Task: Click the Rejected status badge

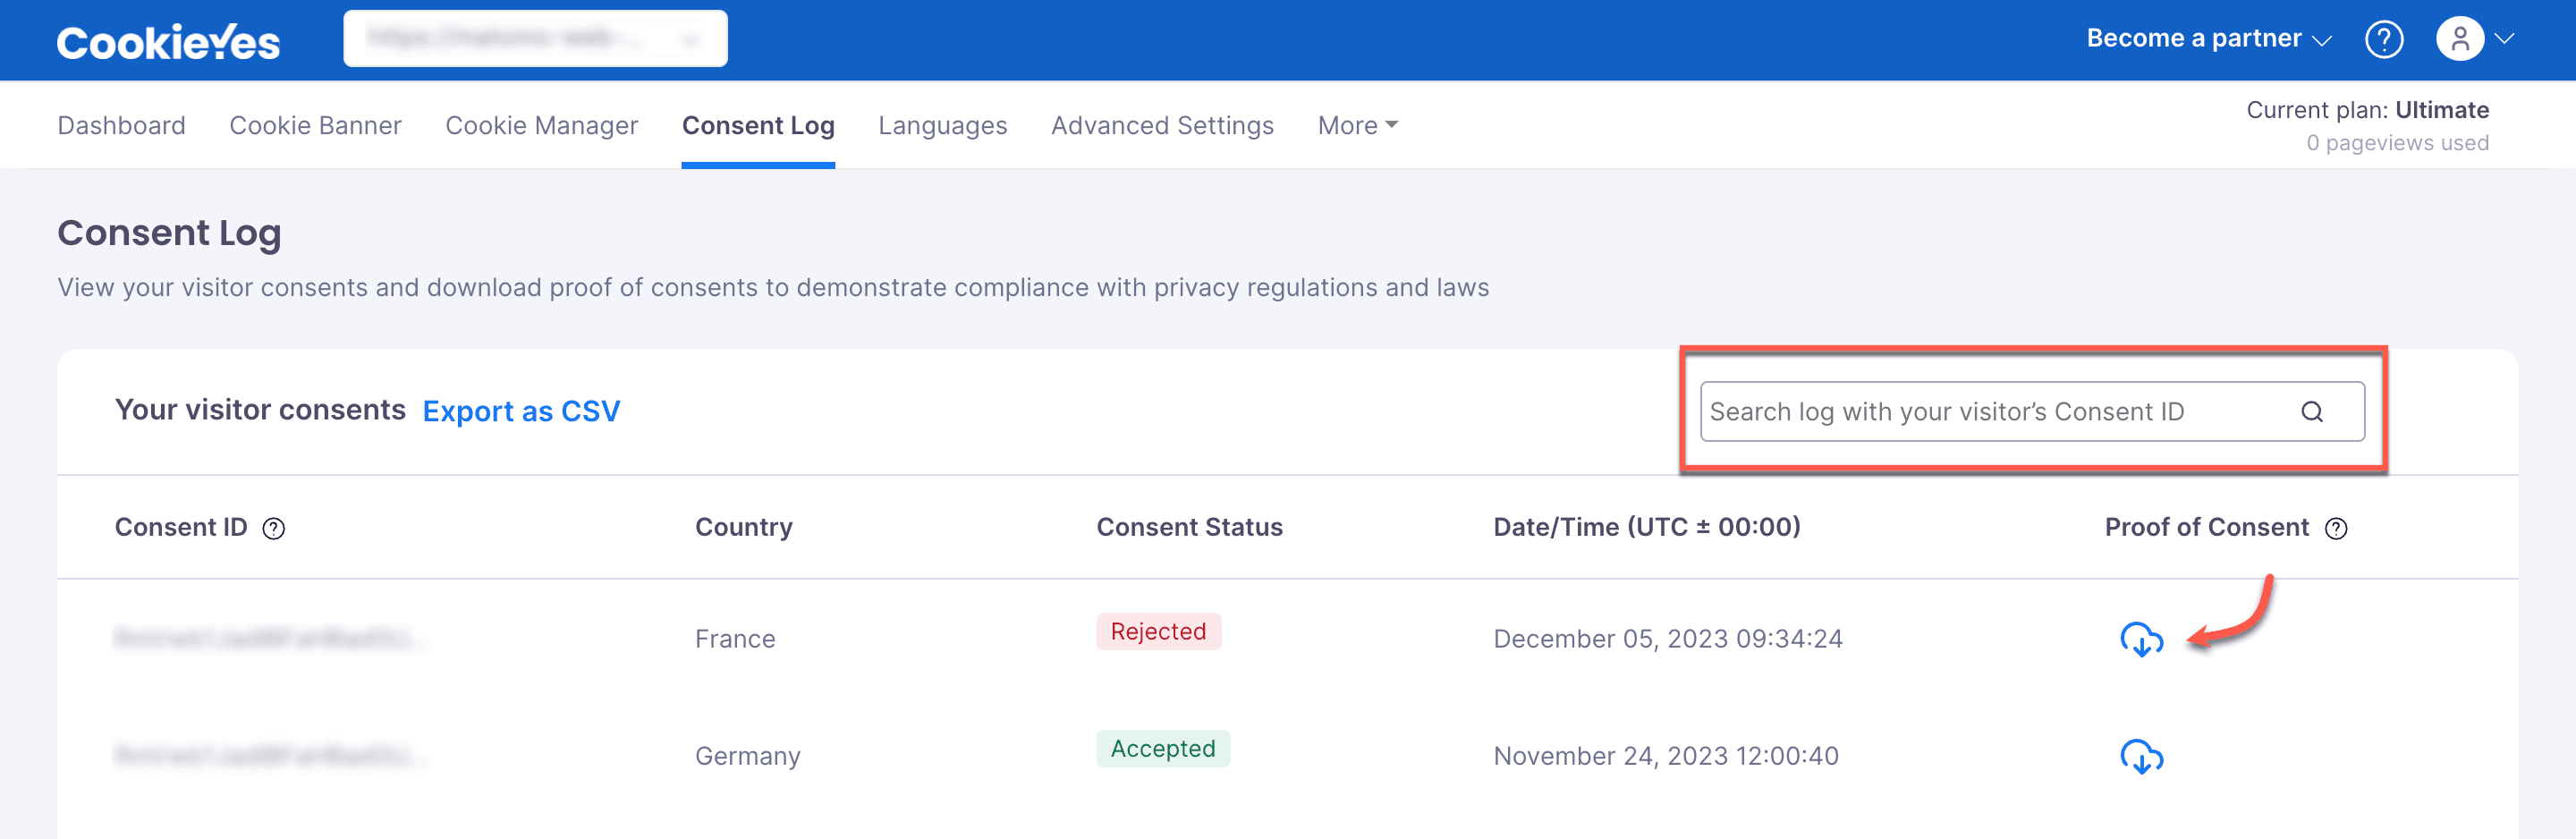Action: [1158, 632]
